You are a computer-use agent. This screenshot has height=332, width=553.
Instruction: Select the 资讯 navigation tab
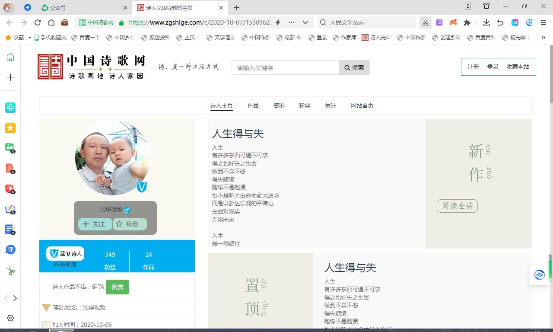[279, 105]
